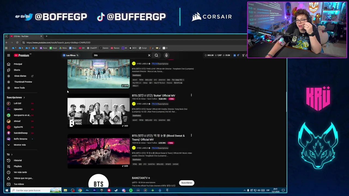Clear the search box with the X
Image resolution: width=349 pixels, height=196 pixels.
coord(149,55)
